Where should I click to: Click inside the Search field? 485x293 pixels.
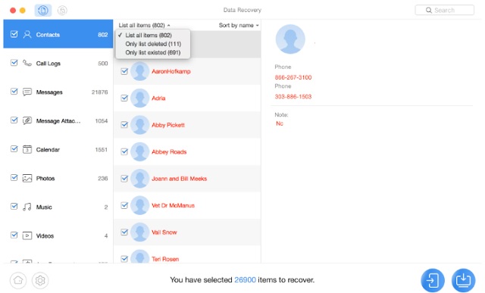click(x=445, y=10)
